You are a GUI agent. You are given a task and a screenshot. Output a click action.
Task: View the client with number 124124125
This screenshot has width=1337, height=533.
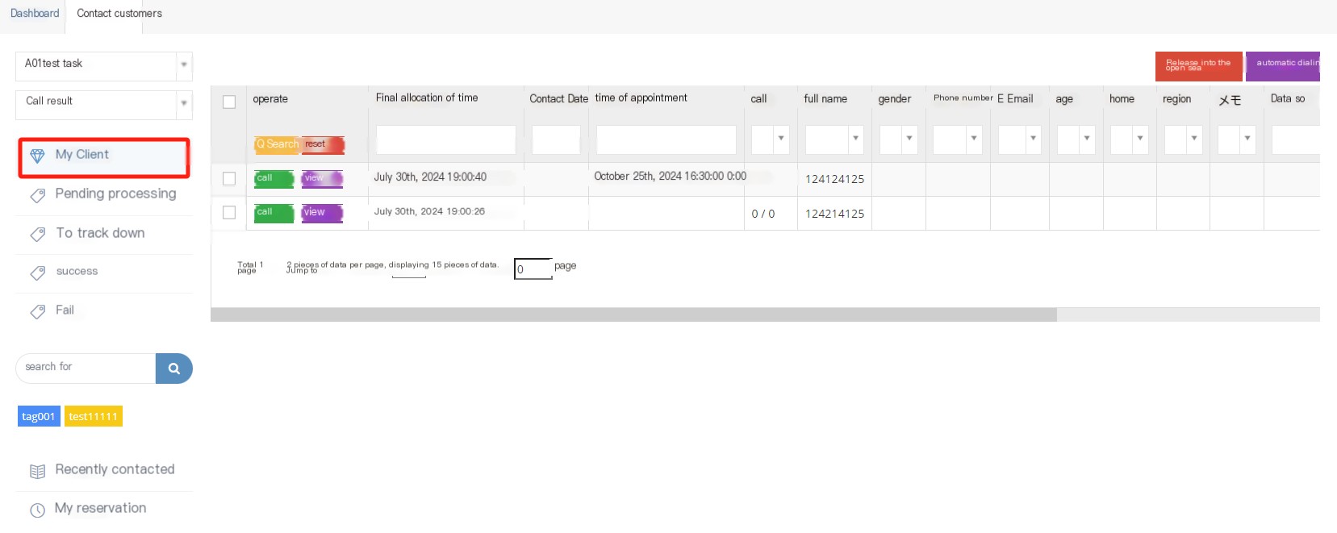coord(322,178)
